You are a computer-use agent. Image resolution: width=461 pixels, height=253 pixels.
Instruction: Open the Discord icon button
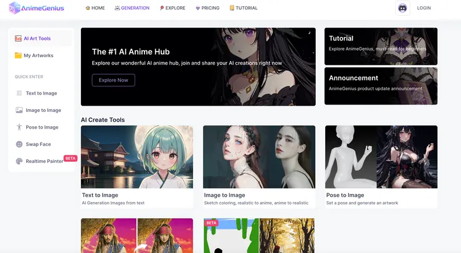pos(402,8)
